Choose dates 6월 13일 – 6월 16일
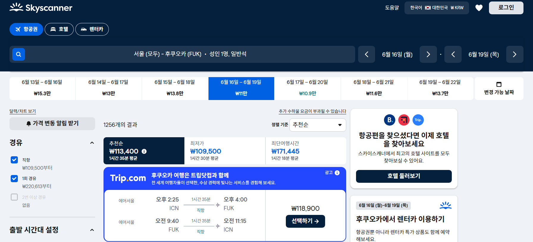This screenshot has height=242, width=533. point(42,88)
